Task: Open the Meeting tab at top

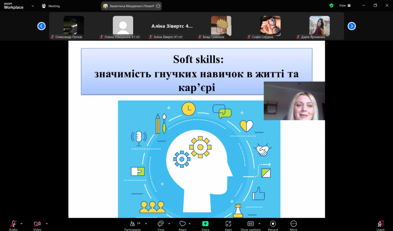Action: click(51, 6)
